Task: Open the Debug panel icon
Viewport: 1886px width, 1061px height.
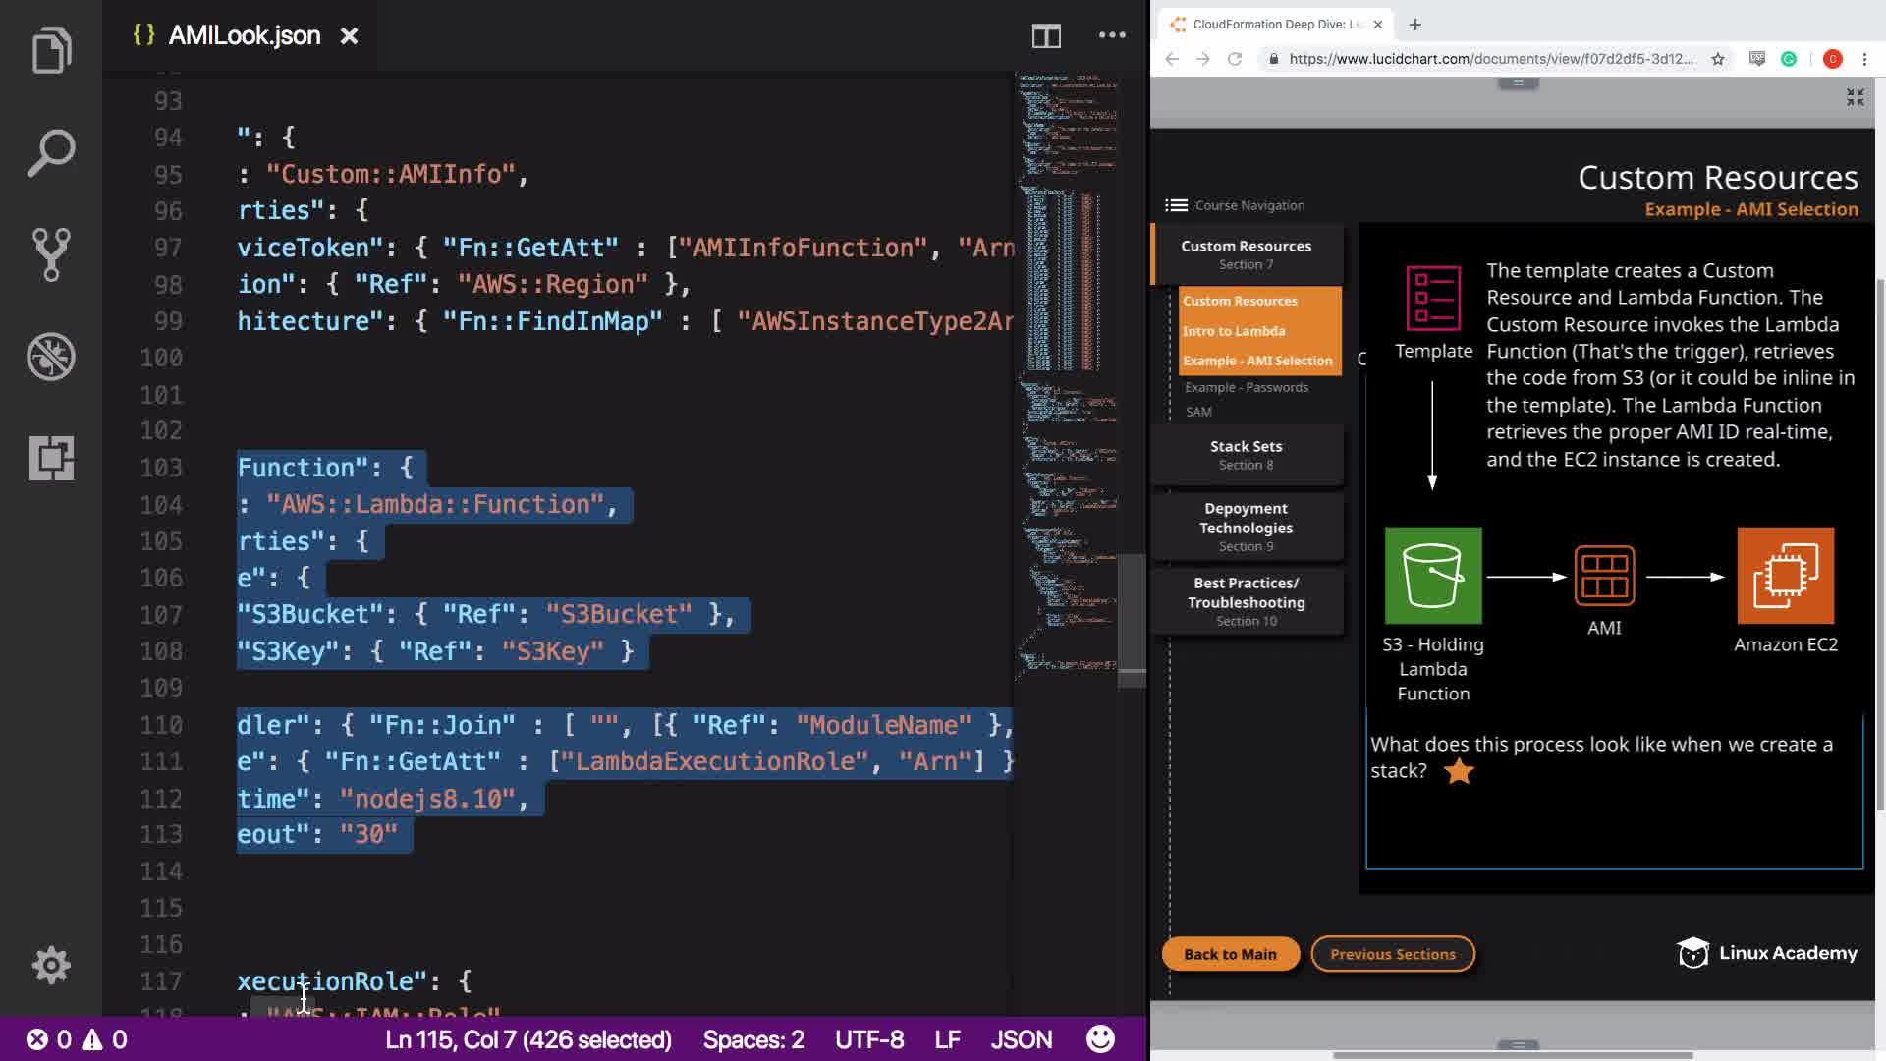Action: [51, 357]
